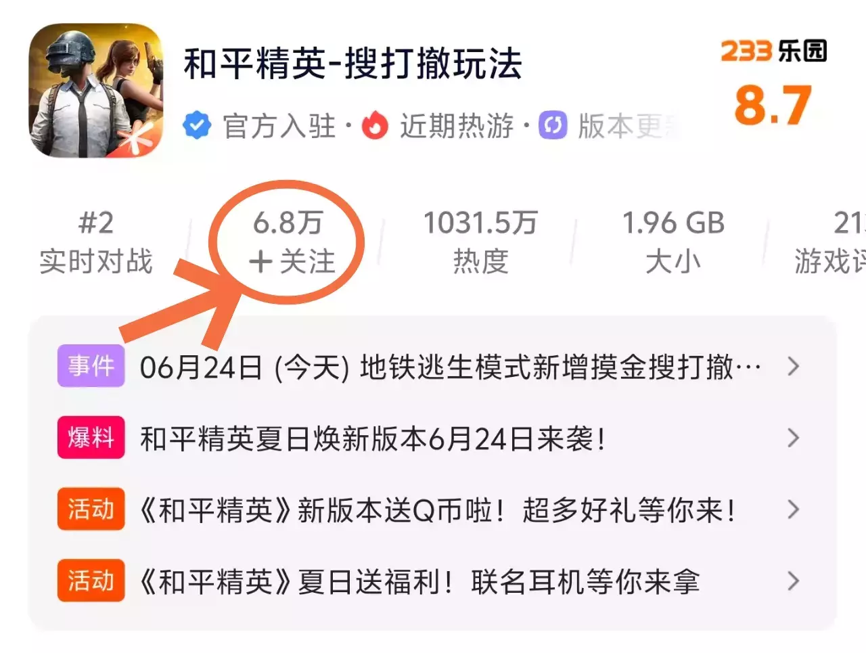Tap the #2 实时对战 ranking

pyautogui.click(x=96, y=242)
